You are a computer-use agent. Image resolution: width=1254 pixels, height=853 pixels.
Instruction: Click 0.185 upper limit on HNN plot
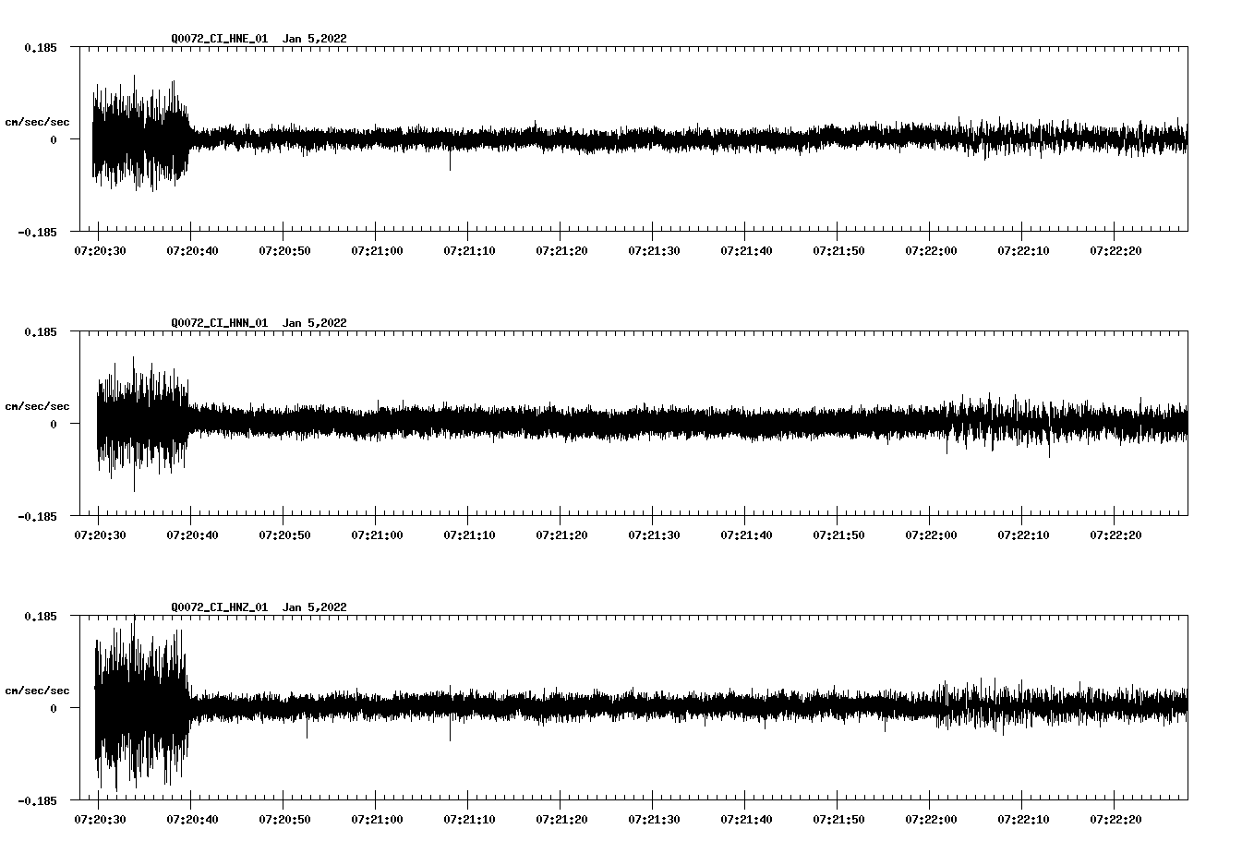click(40, 331)
